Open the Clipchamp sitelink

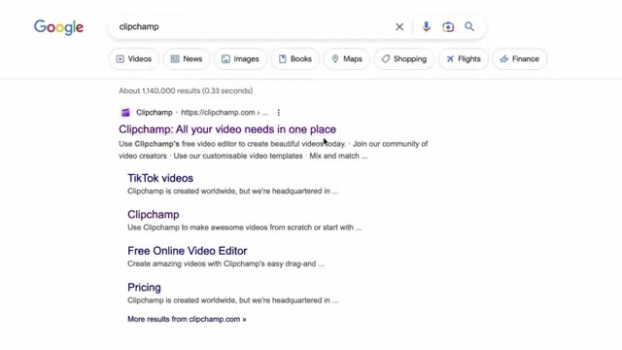[x=154, y=214]
